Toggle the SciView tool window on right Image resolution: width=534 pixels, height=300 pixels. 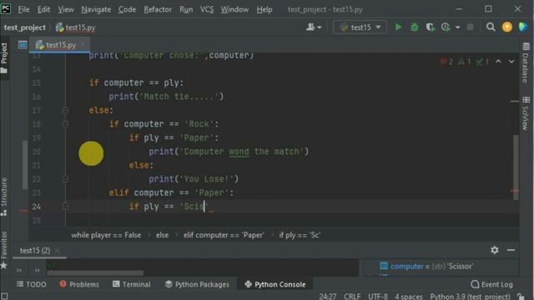[x=526, y=113]
